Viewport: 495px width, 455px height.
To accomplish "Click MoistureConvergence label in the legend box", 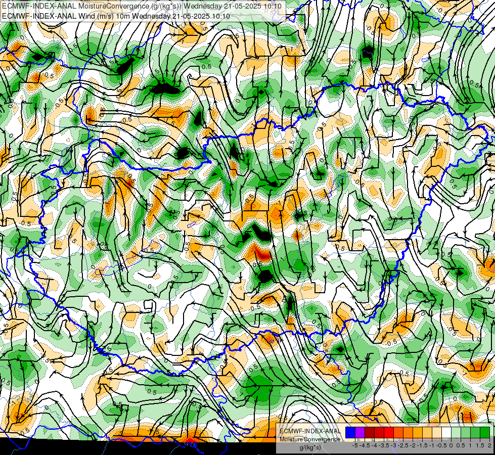I will coord(310,439).
